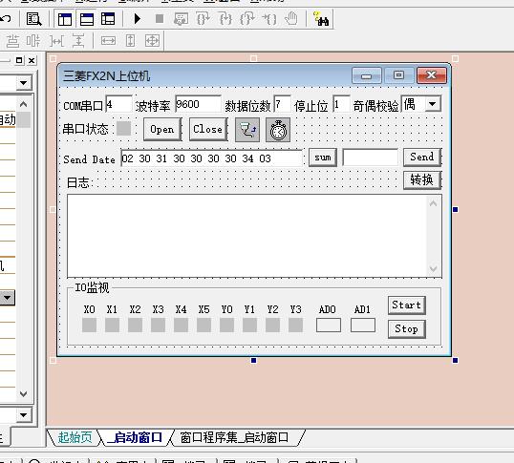Click the Stop button in IO监视
Image resolution: width=514 pixels, height=463 pixels.
(407, 328)
